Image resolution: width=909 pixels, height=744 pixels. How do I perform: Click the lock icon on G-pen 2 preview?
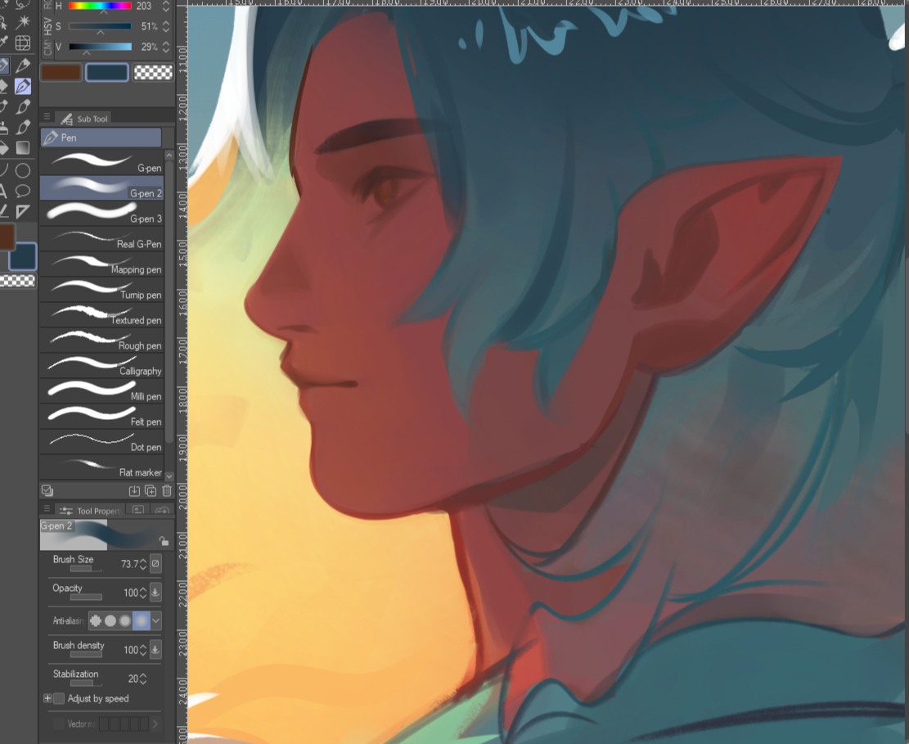pos(164,541)
